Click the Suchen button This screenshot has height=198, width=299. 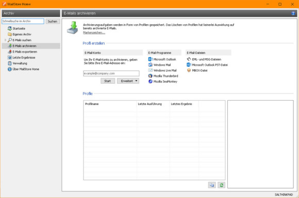53,21
